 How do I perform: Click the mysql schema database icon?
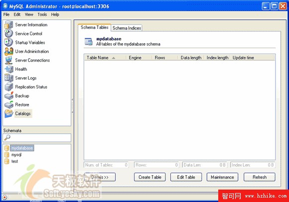(x=7, y=155)
